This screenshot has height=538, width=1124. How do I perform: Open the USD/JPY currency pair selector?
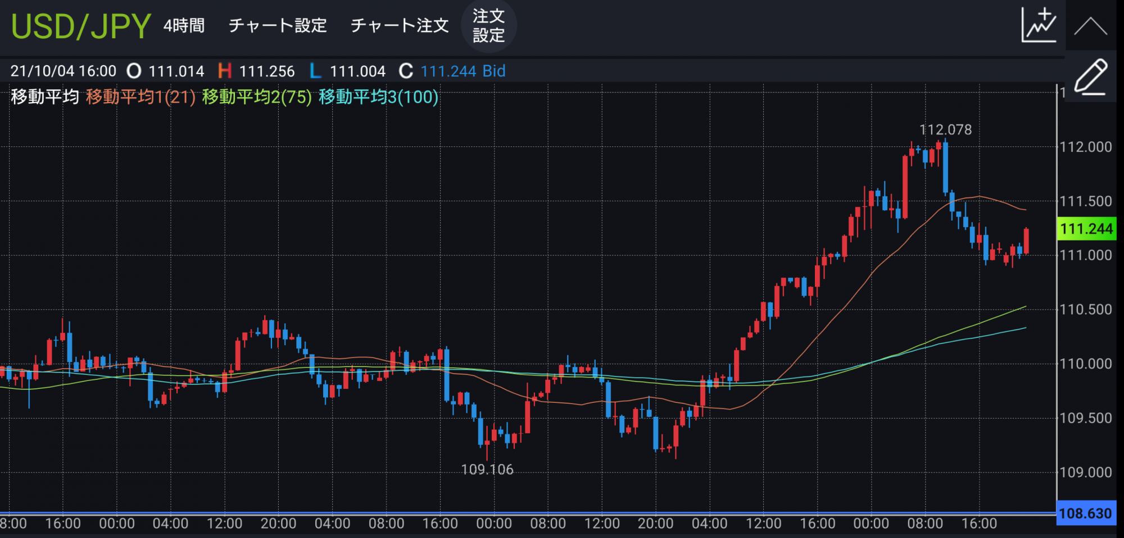pyautogui.click(x=81, y=26)
